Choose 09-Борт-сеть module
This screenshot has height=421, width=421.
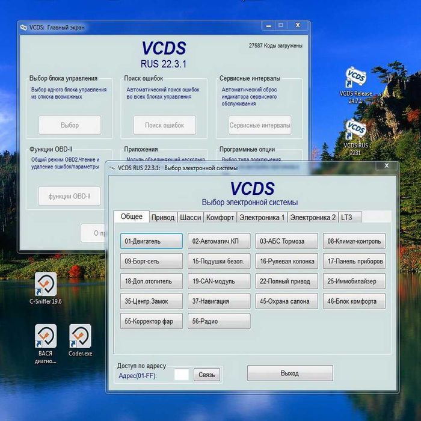[x=152, y=261]
